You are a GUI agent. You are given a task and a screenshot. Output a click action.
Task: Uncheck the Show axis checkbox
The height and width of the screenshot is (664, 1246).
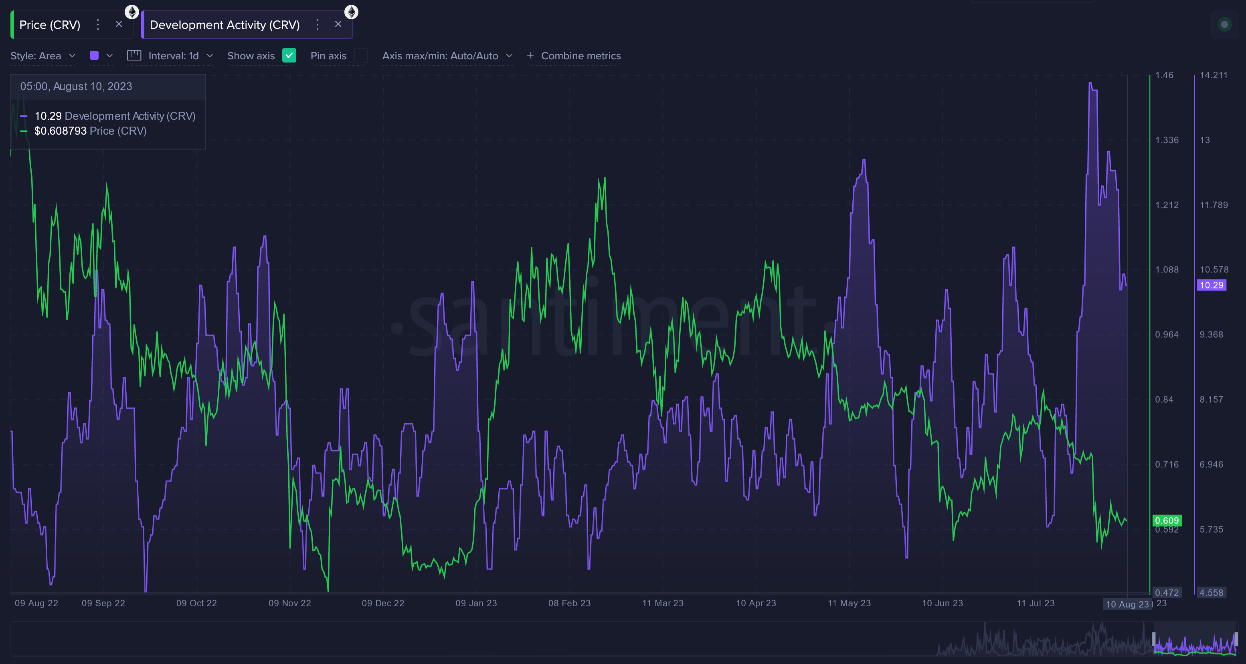click(289, 56)
